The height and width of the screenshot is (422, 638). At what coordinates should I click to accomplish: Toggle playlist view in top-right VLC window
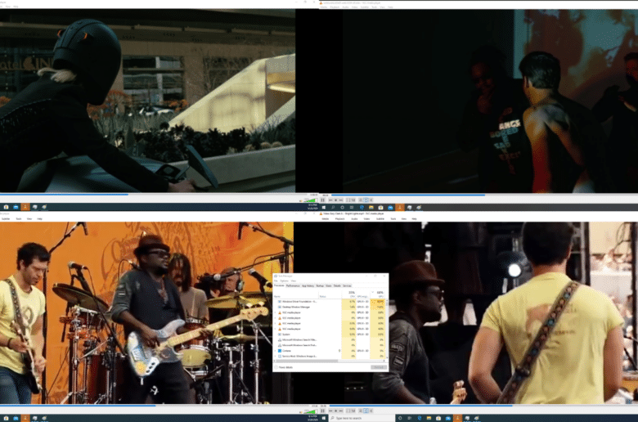point(361,200)
